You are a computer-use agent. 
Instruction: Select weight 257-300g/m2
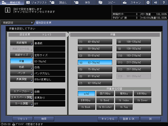tap(134, 69)
